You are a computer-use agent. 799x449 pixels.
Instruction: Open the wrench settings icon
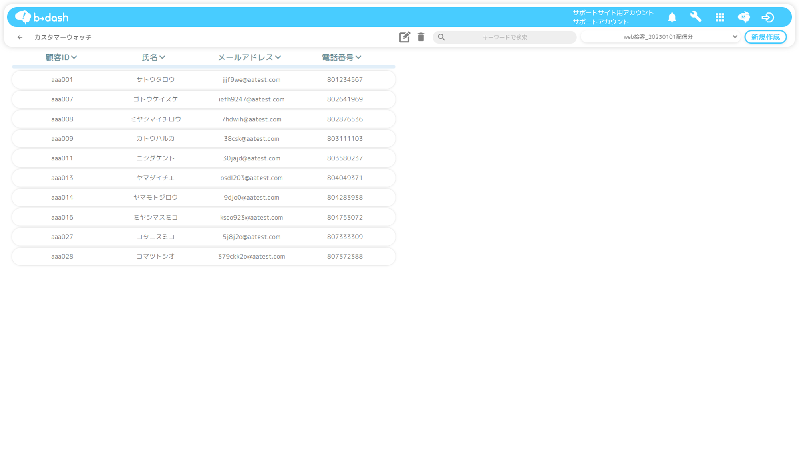pyautogui.click(x=696, y=17)
